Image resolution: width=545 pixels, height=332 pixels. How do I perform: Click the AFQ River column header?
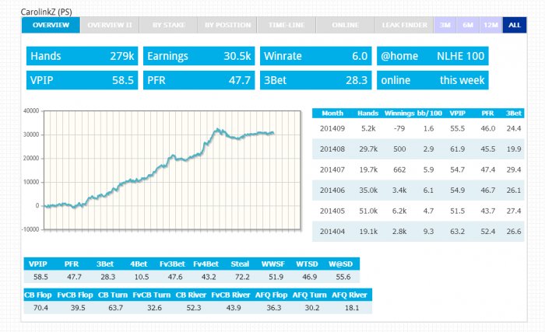click(350, 295)
